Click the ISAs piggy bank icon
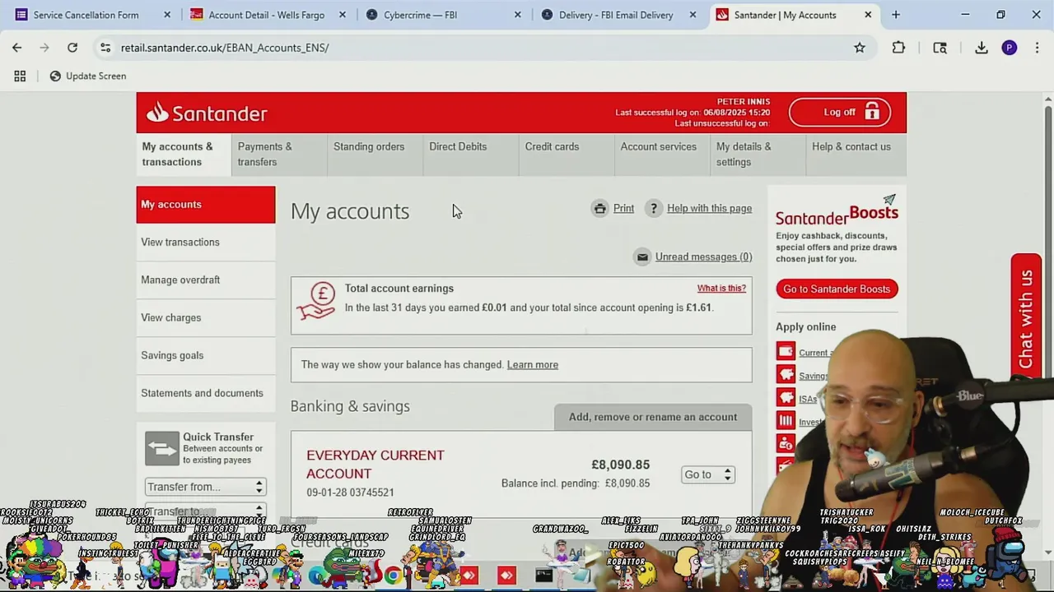1054x592 pixels. pyautogui.click(x=786, y=398)
